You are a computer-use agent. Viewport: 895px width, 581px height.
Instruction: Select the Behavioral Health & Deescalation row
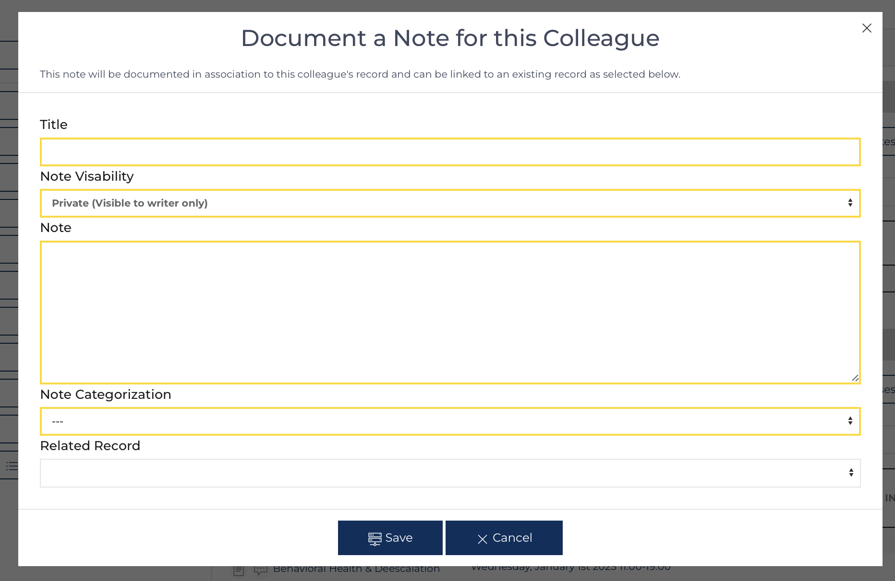point(356,569)
